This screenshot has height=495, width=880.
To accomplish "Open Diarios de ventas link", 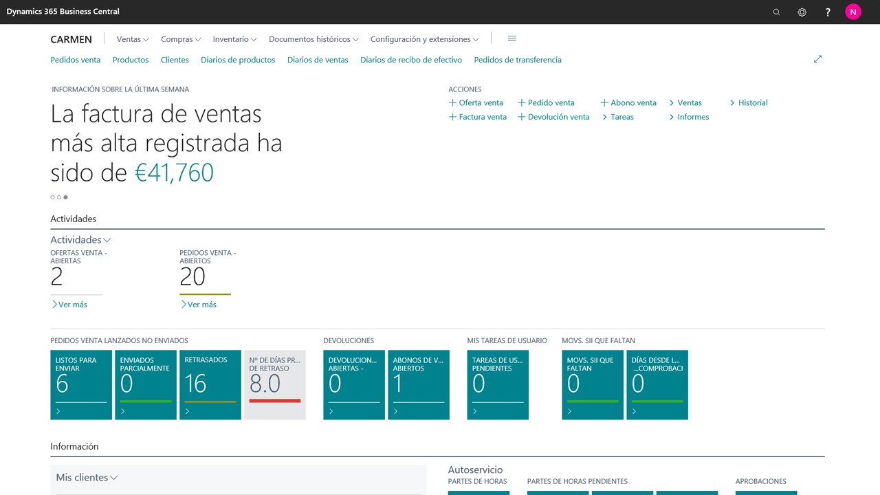I will click(318, 60).
